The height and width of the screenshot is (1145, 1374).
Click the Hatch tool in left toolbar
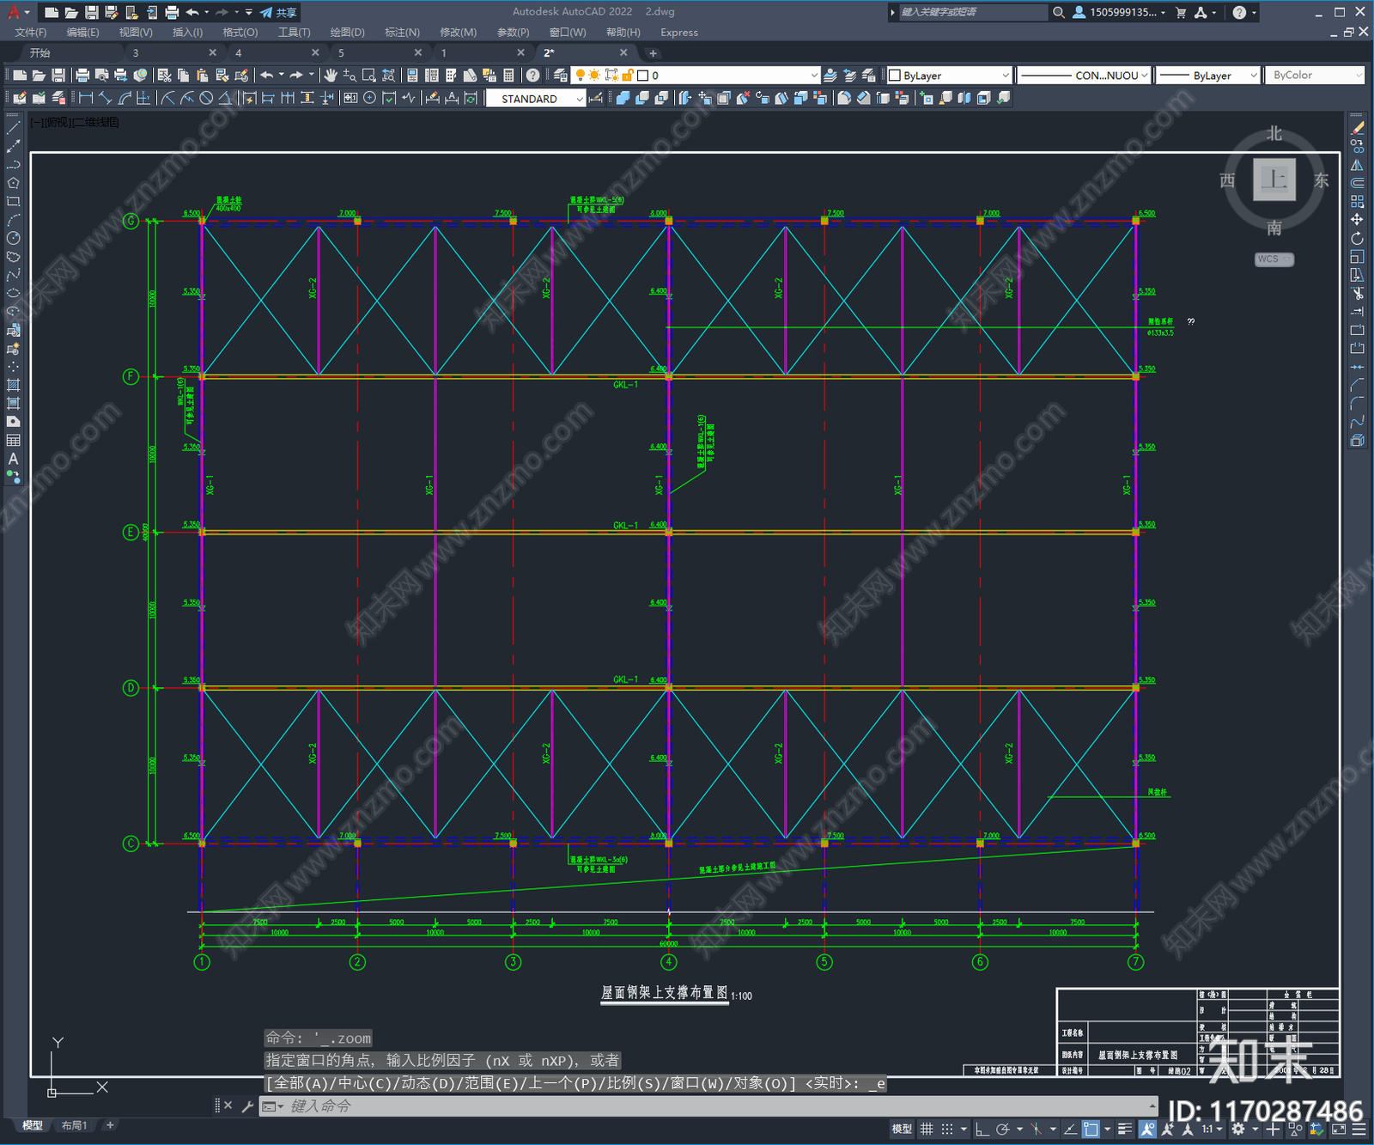13,385
